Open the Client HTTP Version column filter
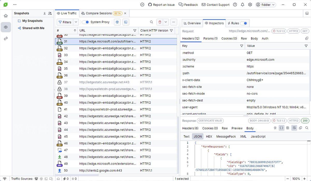This screenshot has height=181, width=311. pyautogui.click(x=171, y=30)
